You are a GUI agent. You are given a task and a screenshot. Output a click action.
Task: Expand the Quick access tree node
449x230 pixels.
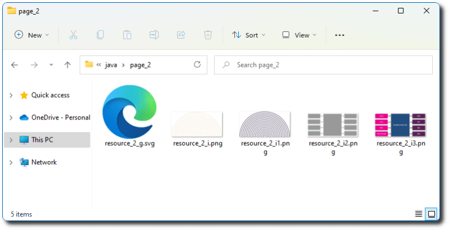click(x=11, y=95)
